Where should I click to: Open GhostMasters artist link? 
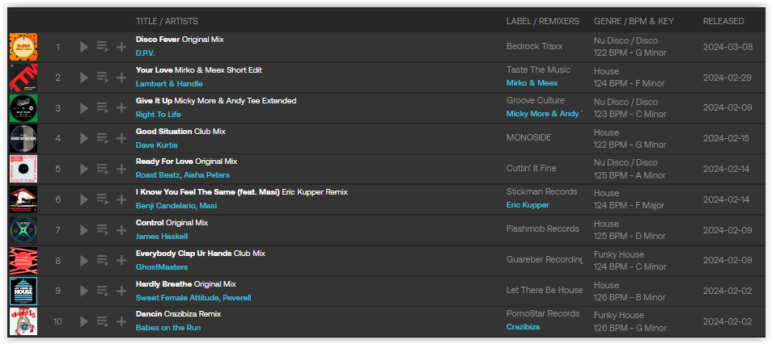[162, 266]
